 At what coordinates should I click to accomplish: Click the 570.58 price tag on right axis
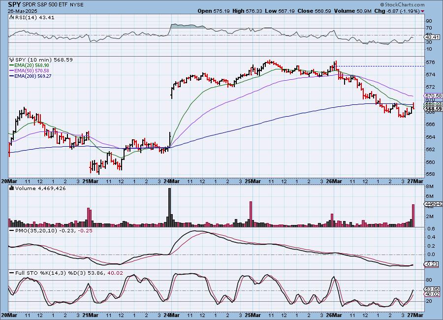pyautogui.click(x=433, y=96)
